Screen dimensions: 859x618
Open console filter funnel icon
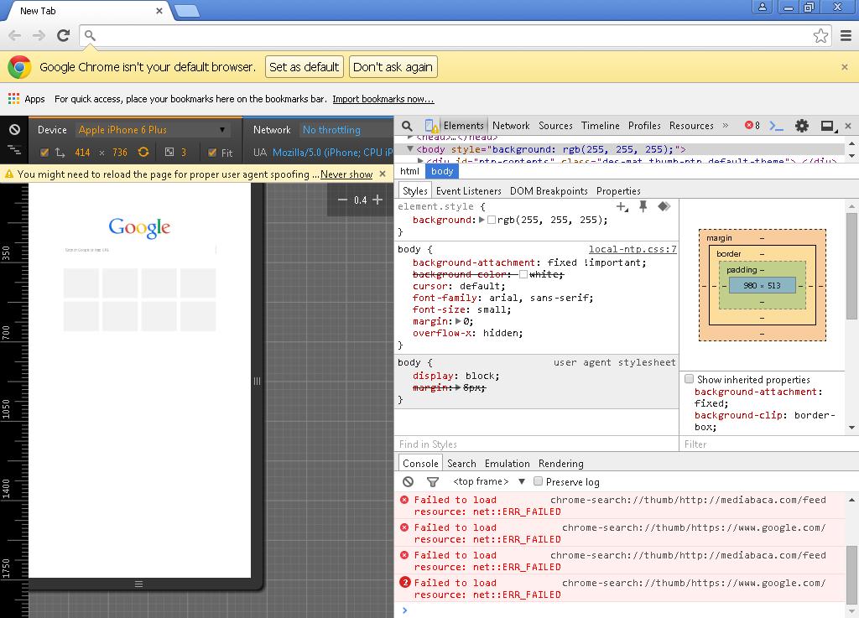(433, 481)
